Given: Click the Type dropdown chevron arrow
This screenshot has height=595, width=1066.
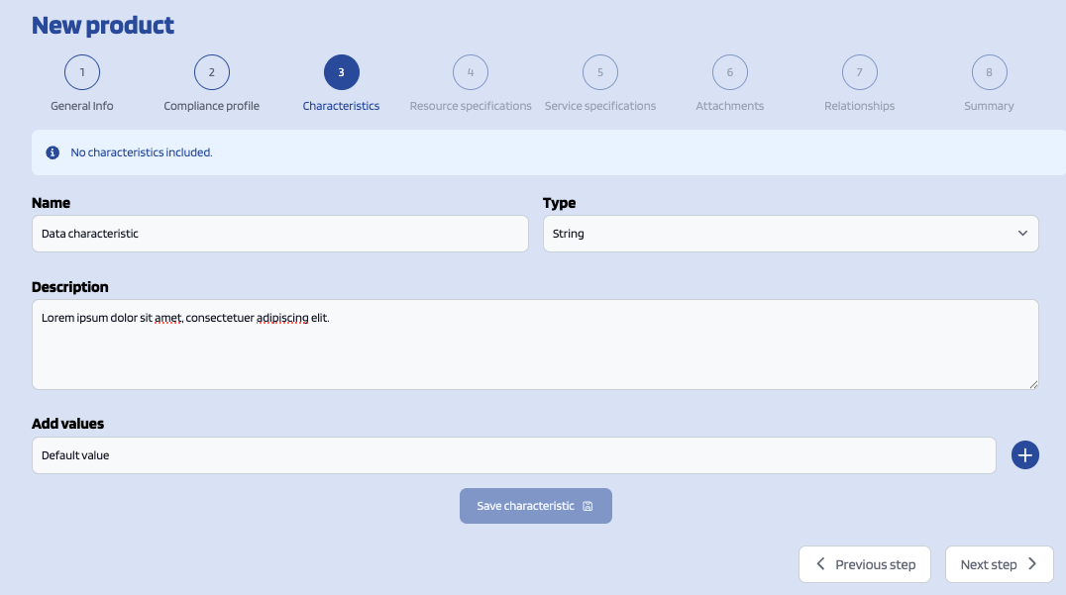Looking at the screenshot, I should coord(1022,234).
